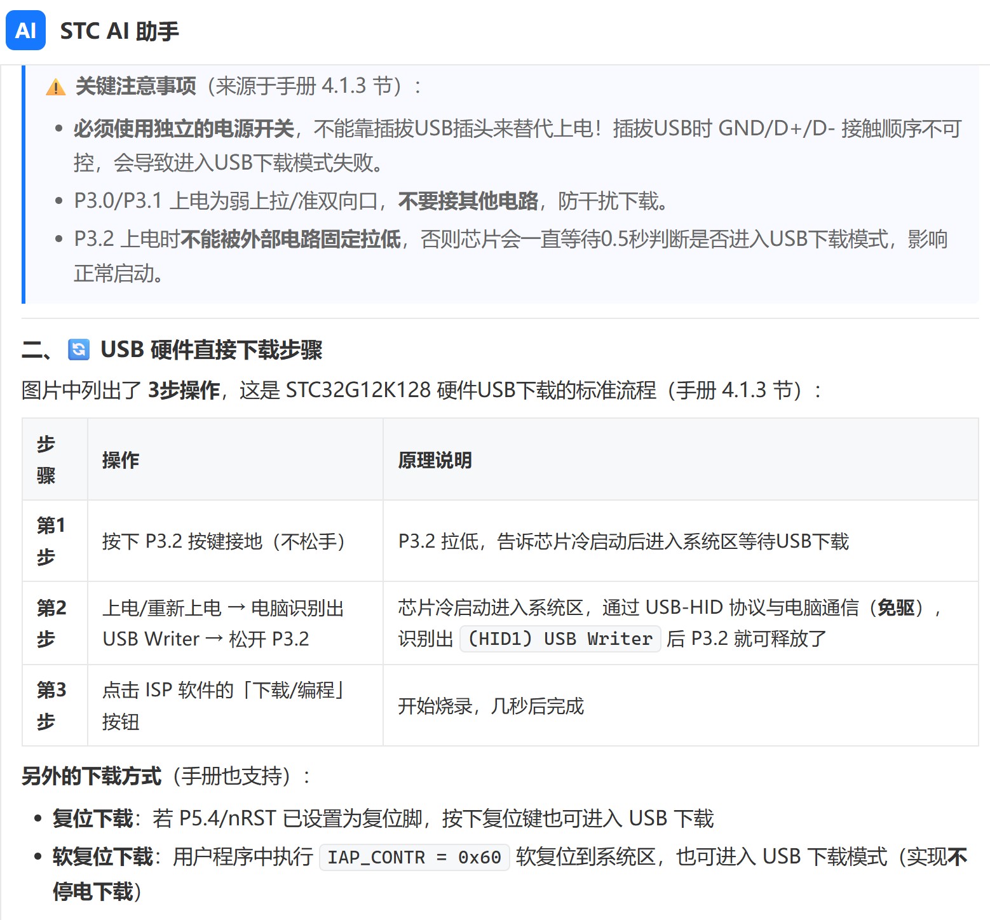The image size is (990, 920).
Task: Click the 第3步 table cell
Action: tap(55, 705)
